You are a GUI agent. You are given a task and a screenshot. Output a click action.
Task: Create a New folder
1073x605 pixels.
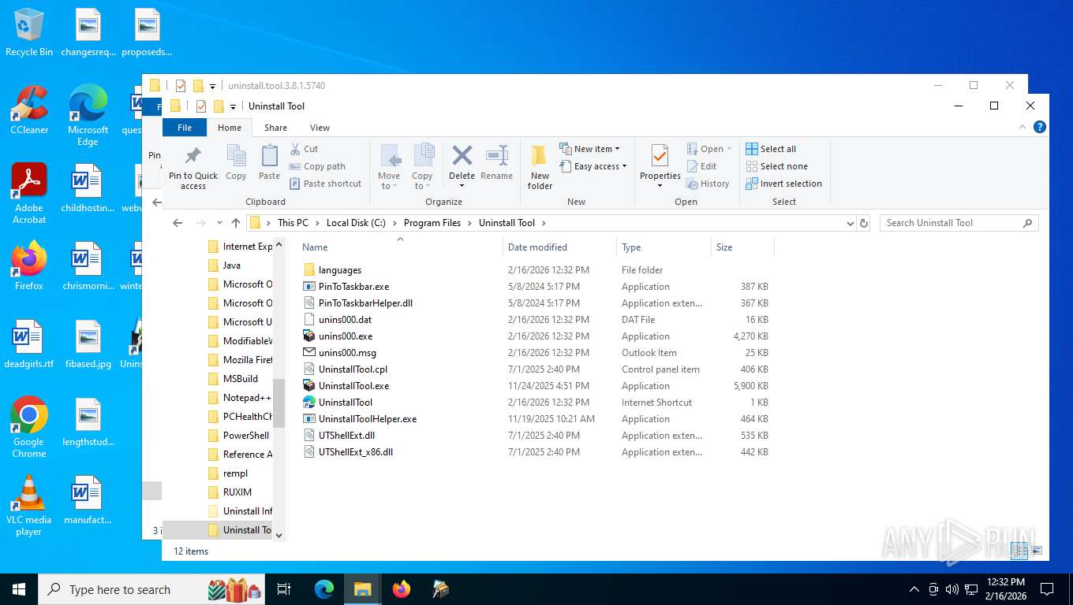540,167
